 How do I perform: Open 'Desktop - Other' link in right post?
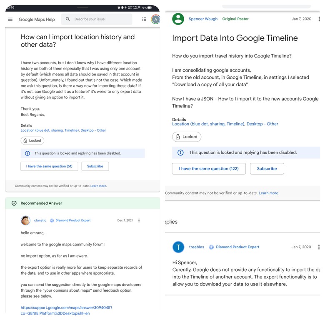tap(262, 124)
